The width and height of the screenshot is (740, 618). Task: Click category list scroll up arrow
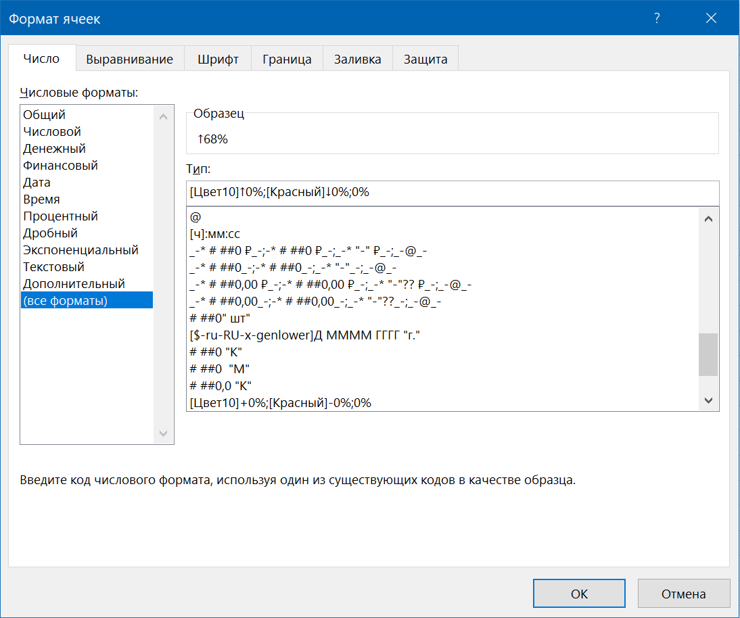(163, 116)
